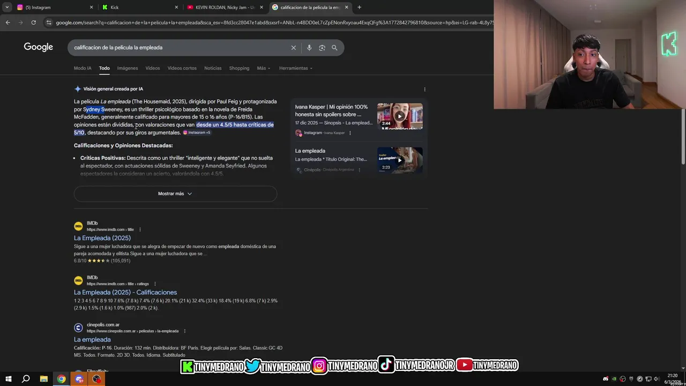This screenshot has height=386, width=686.
Task: Open the Modo IA tab
Action: (83, 68)
